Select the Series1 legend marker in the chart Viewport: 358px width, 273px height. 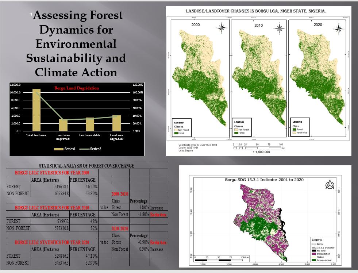click(58, 149)
